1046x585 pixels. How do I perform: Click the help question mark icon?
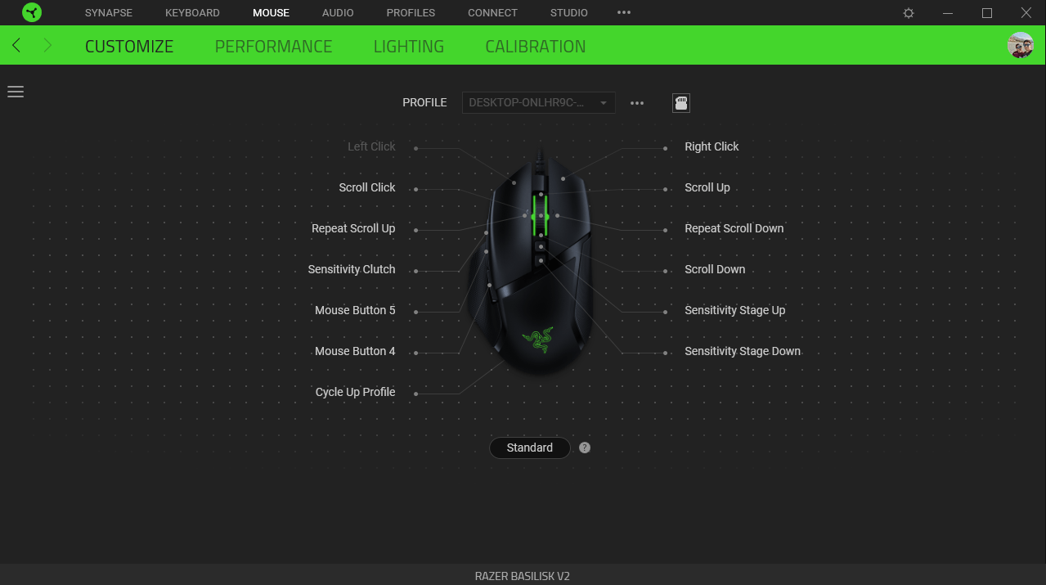pyautogui.click(x=585, y=448)
